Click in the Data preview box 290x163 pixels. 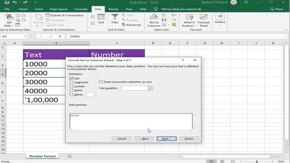131,121
